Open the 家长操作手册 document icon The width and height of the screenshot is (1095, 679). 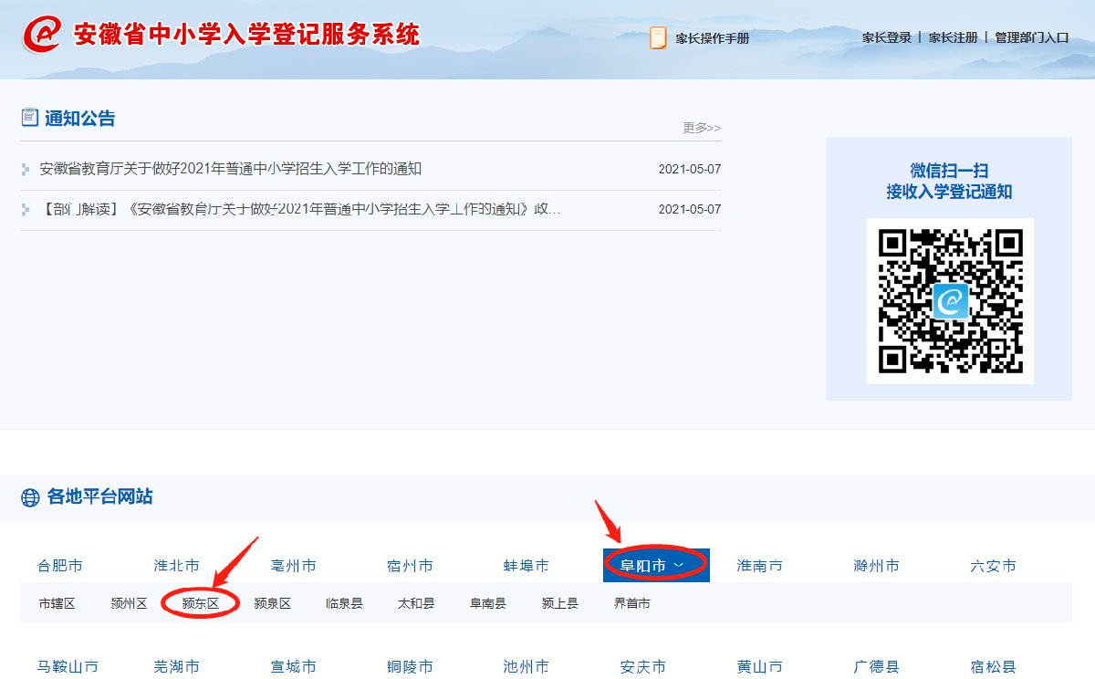click(x=658, y=37)
